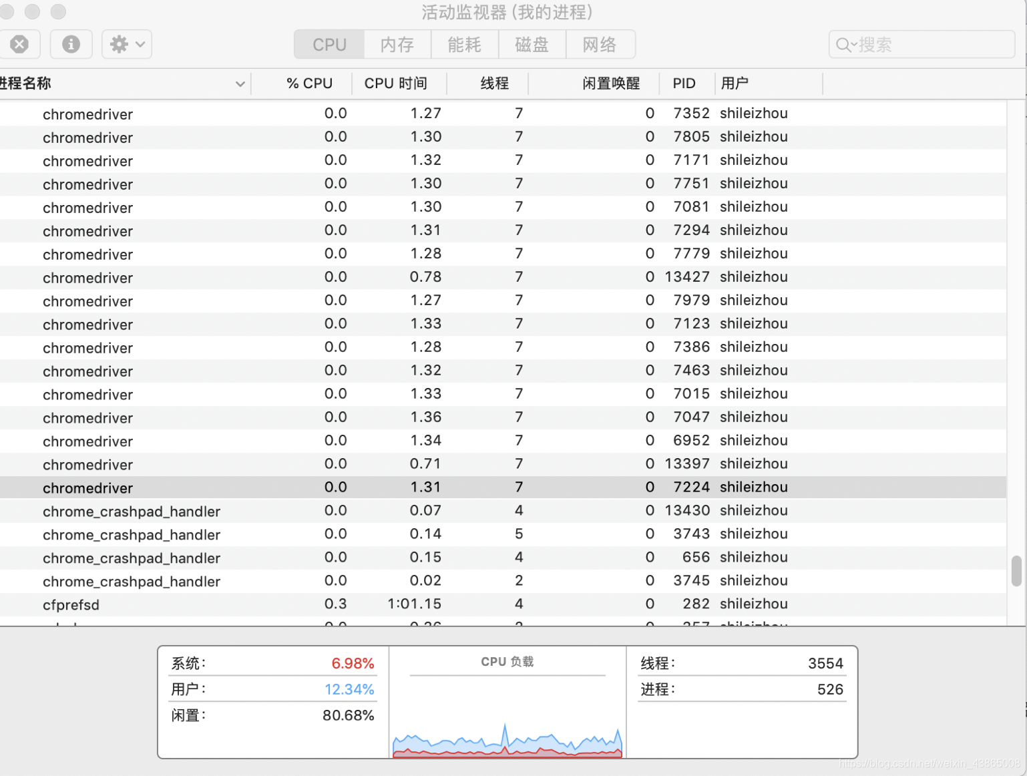Select chrome_crashpad_handler row PID 13430
Image resolution: width=1027 pixels, height=776 pixels.
[503, 512]
